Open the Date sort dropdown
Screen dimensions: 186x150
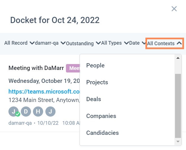tap(138, 43)
